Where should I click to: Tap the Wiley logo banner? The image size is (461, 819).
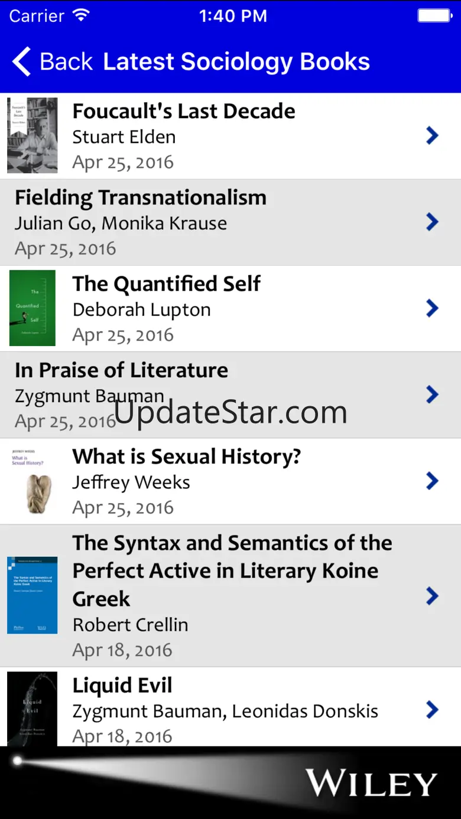(x=371, y=784)
